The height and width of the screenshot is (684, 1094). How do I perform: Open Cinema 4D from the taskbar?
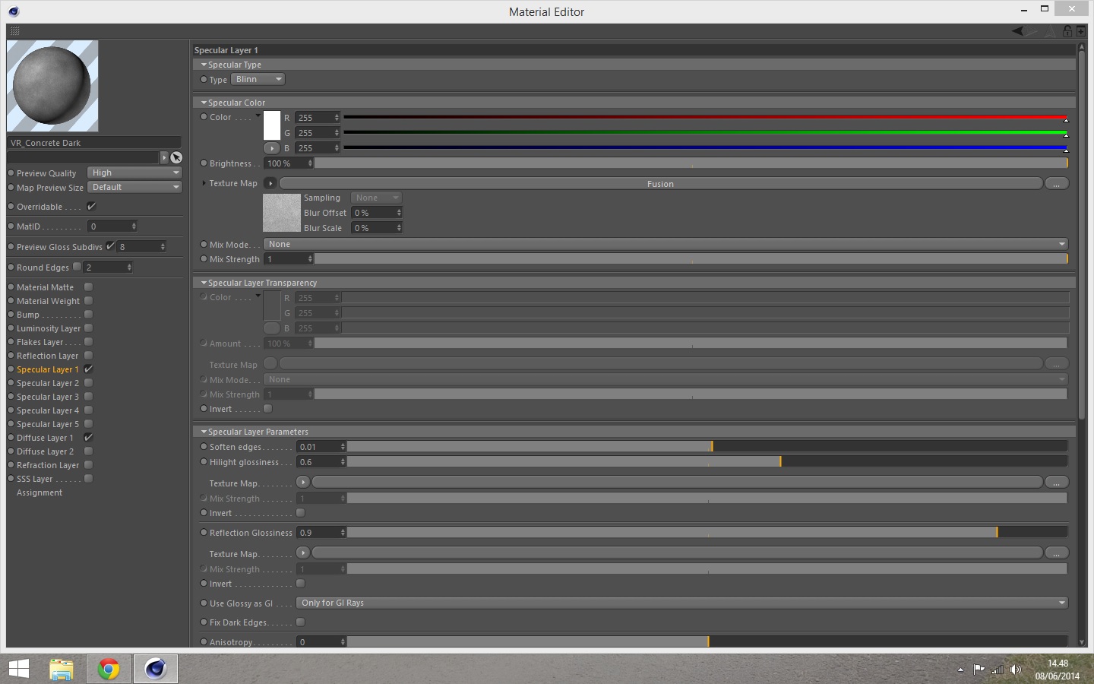tap(156, 669)
